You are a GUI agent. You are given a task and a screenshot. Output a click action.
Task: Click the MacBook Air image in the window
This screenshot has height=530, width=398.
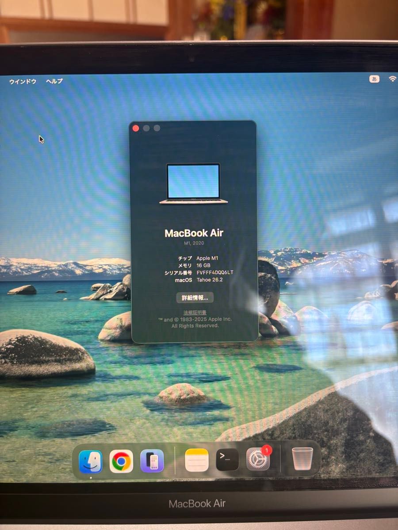point(194,183)
